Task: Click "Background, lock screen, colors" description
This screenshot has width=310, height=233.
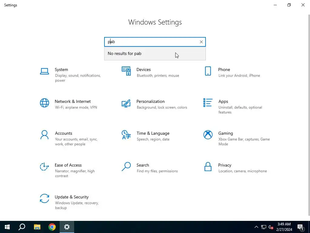Action: pos(162,107)
